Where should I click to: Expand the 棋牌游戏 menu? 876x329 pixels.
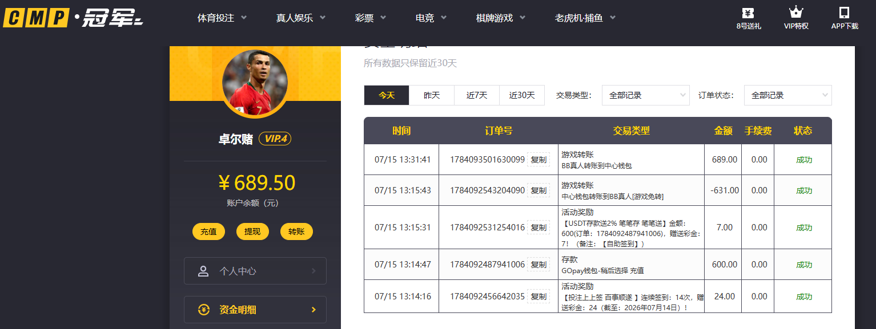[501, 18]
